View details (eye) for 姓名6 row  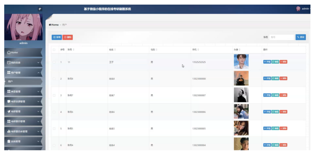(x=267, y=112)
